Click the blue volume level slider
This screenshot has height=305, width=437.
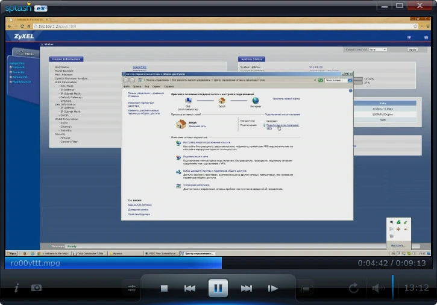click(x=392, y=287)
